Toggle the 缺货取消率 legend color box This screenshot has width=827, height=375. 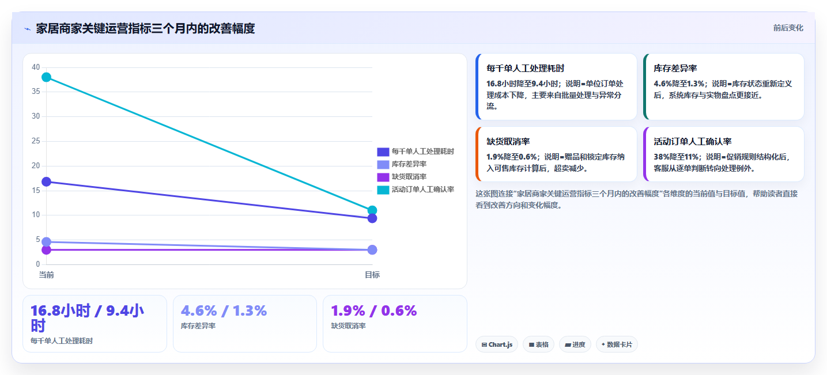(x=383, y=177)
